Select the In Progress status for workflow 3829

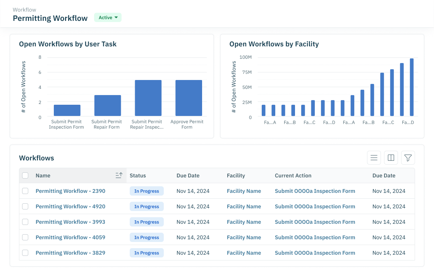click(147, 253)
